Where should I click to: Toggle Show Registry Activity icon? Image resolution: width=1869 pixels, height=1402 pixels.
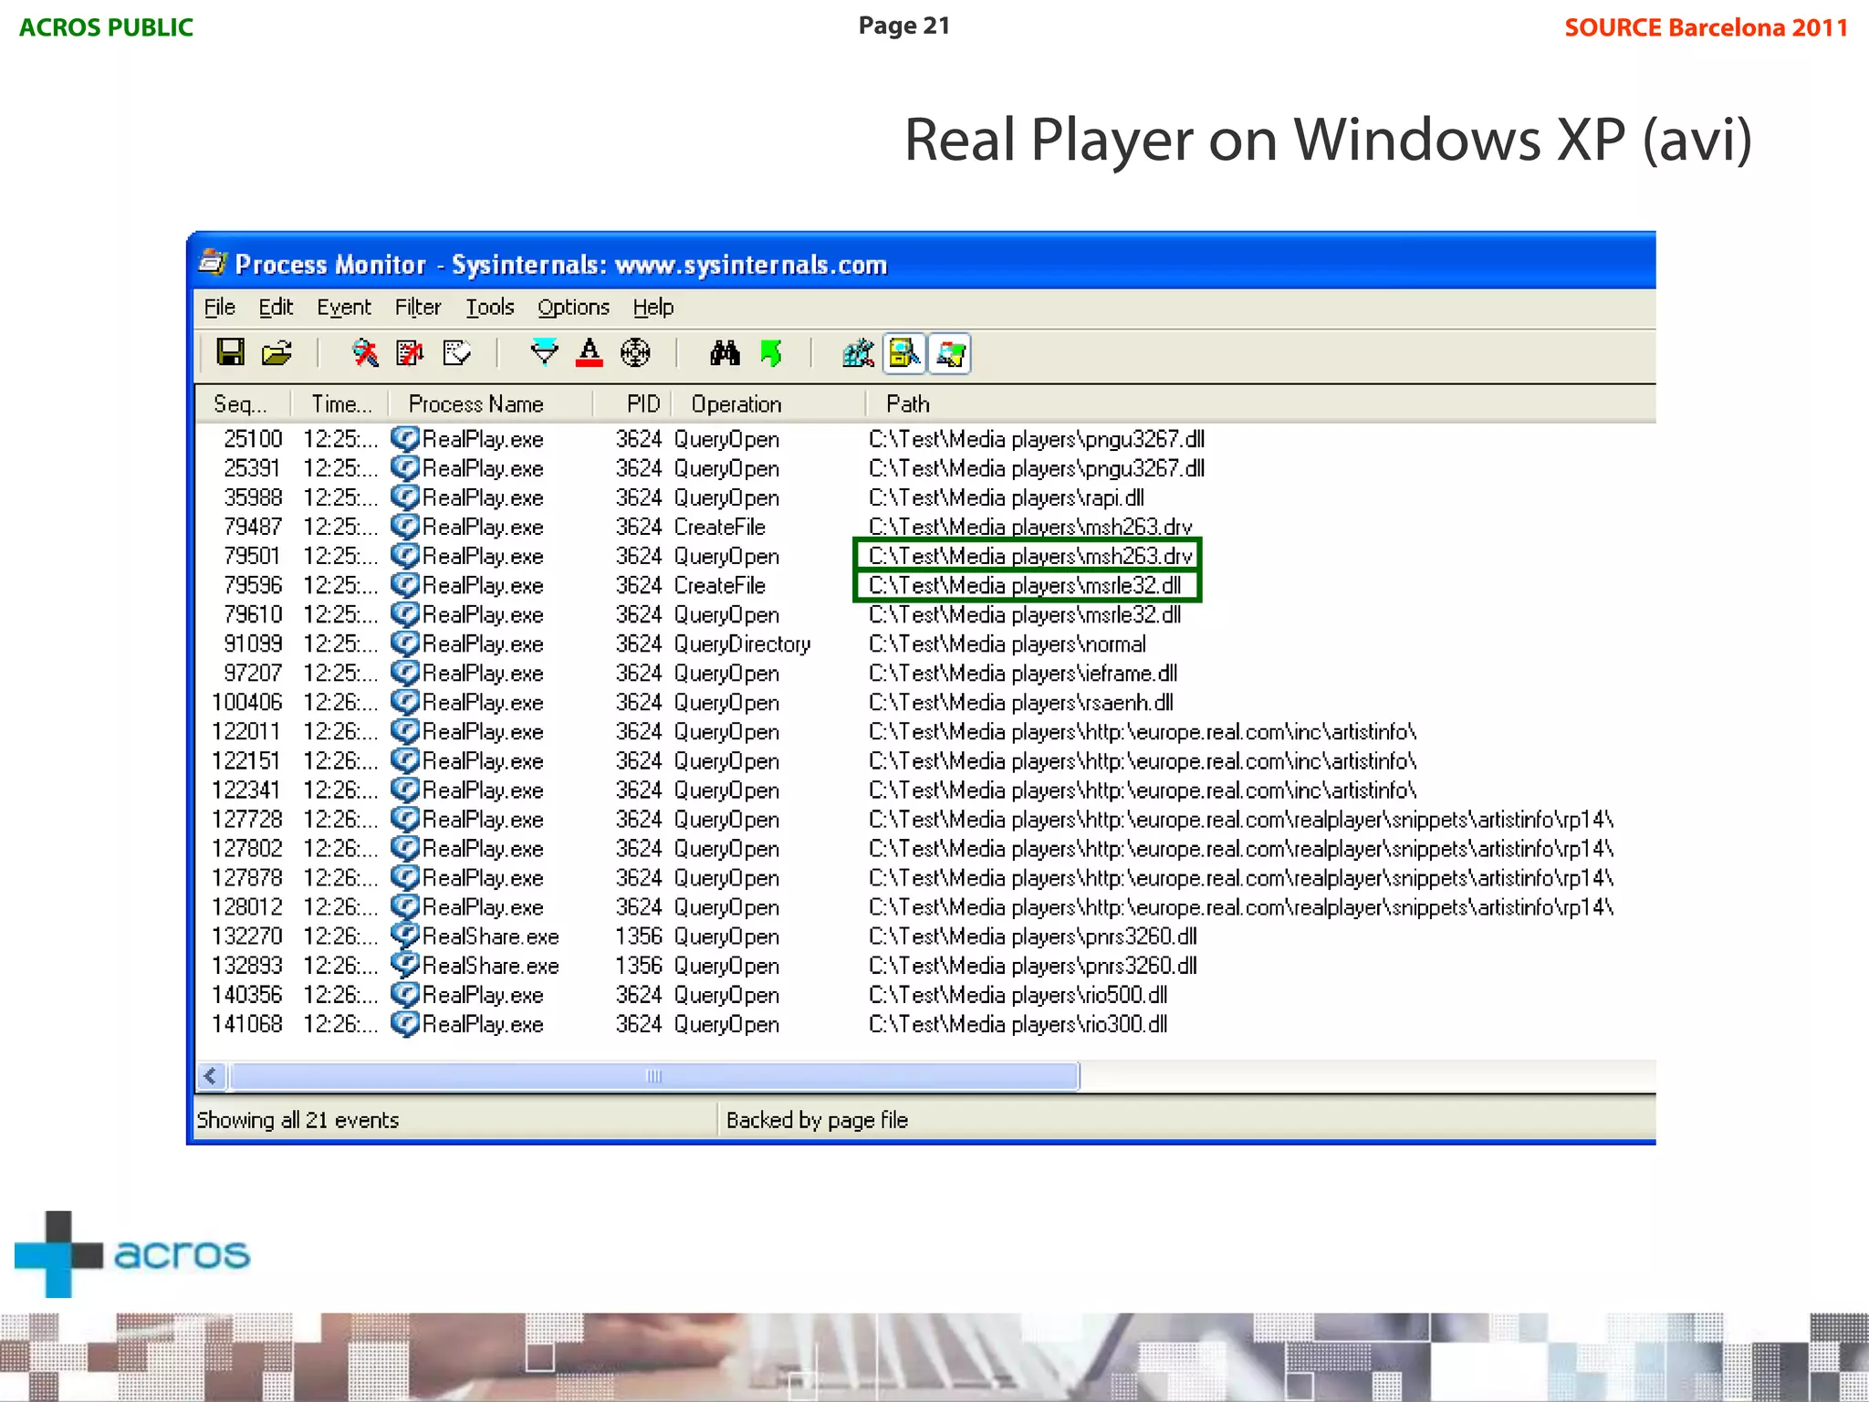coord(858,353)
